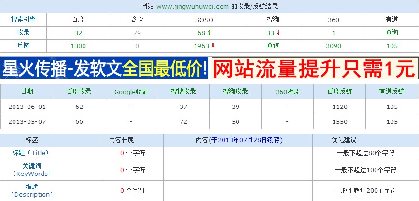
Task: Select the 2013-05-07 date cell
Action: click(x=27, y=122)
